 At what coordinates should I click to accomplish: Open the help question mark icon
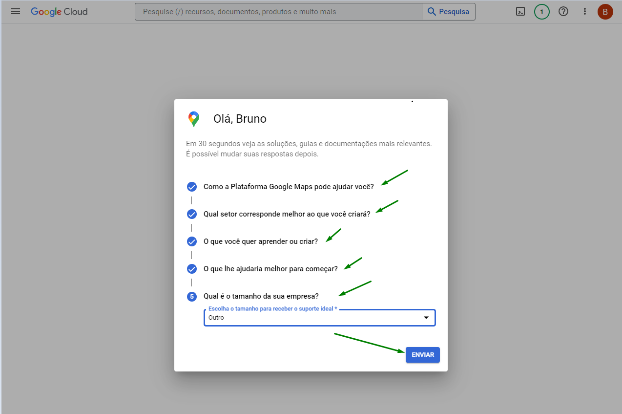[x=563, y=12]
